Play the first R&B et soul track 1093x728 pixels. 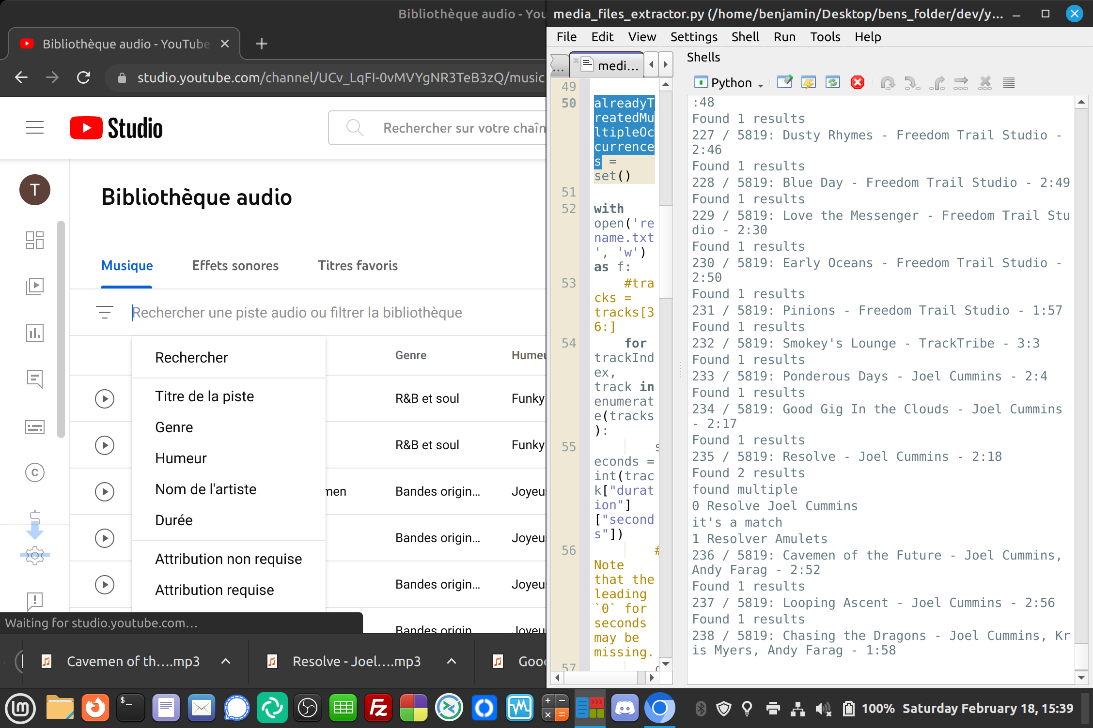[105, 398]
